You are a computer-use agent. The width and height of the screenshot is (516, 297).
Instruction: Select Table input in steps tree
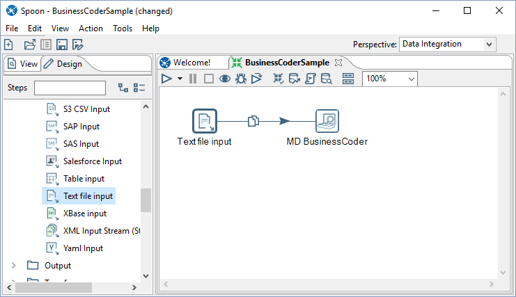84,179
